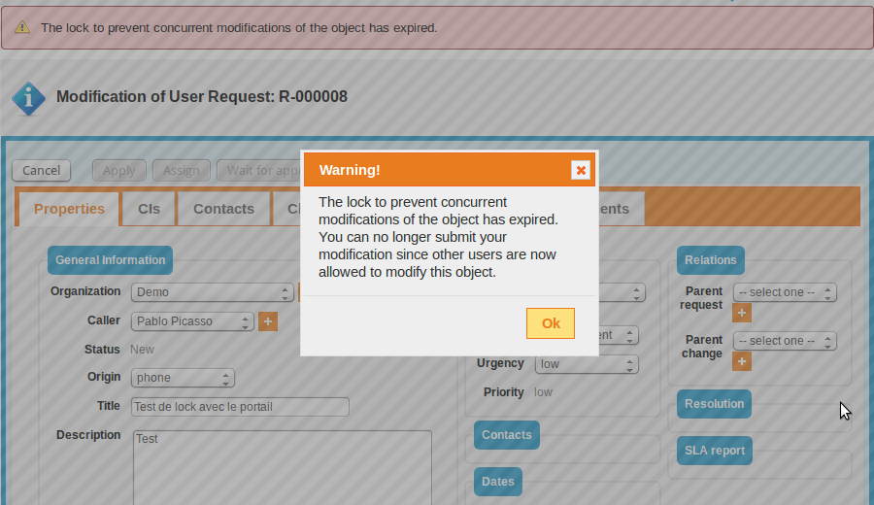Open the Origin dropdown showing phone

183,378
